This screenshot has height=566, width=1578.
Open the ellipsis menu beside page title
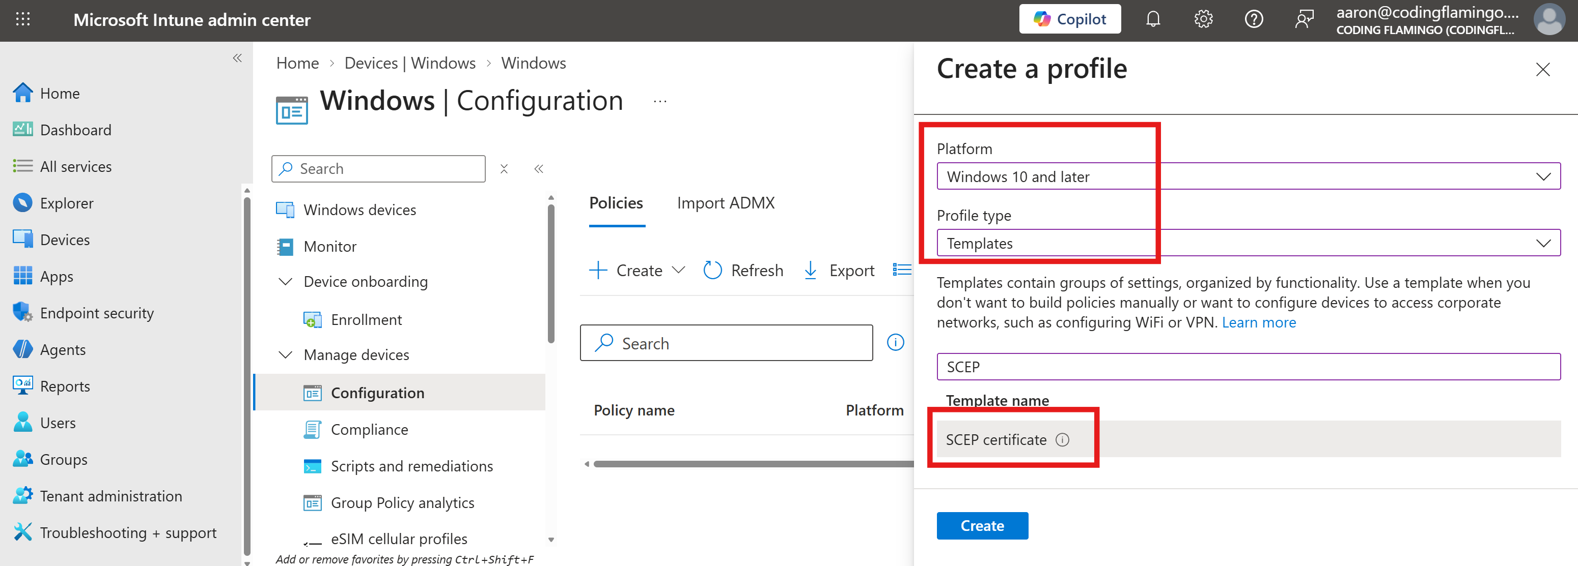(660, 102)
